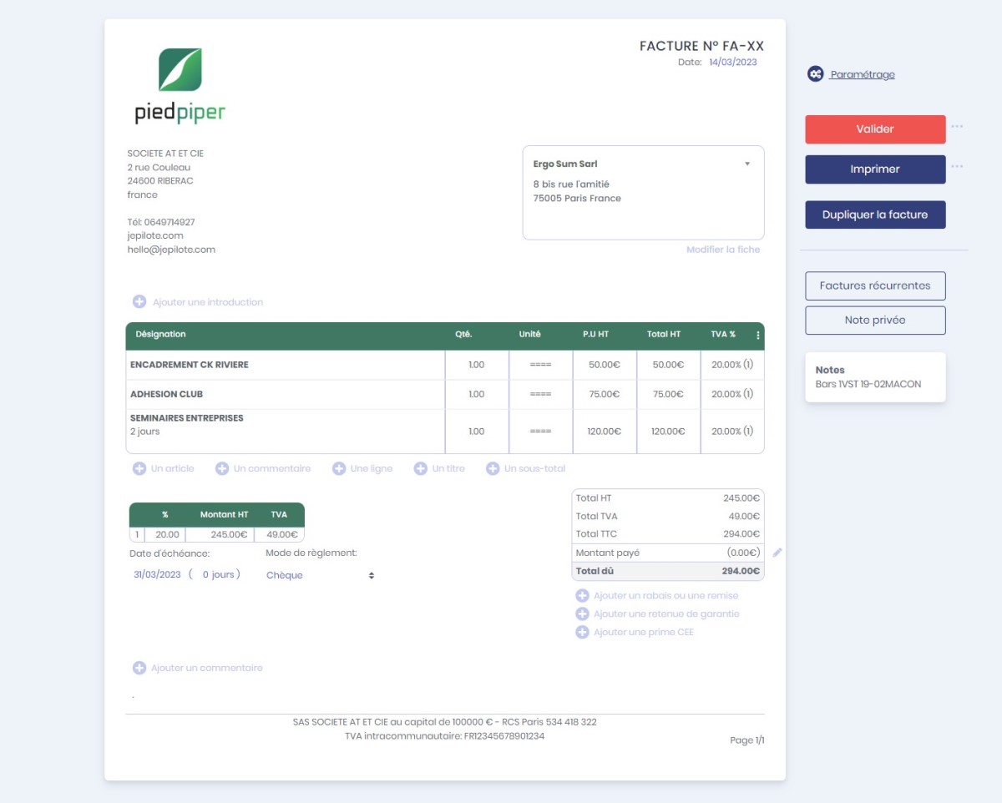
Task: Expand the Ergo Sum Sarl client dropdown
Action: coord(747,164)
